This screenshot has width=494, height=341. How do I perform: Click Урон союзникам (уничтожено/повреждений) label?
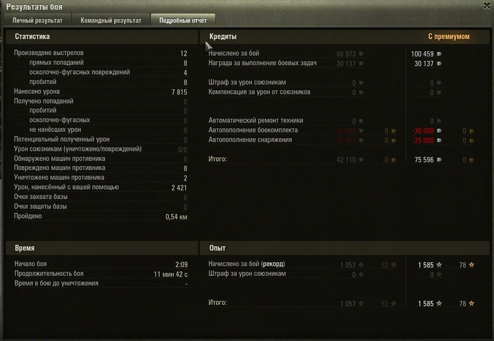tap(78, 149)
